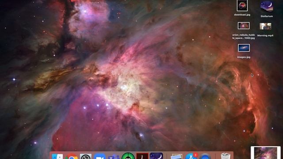The image size is (283, 159).
Task: Open Stellarium from the Dock
Action: click(156, 156)
